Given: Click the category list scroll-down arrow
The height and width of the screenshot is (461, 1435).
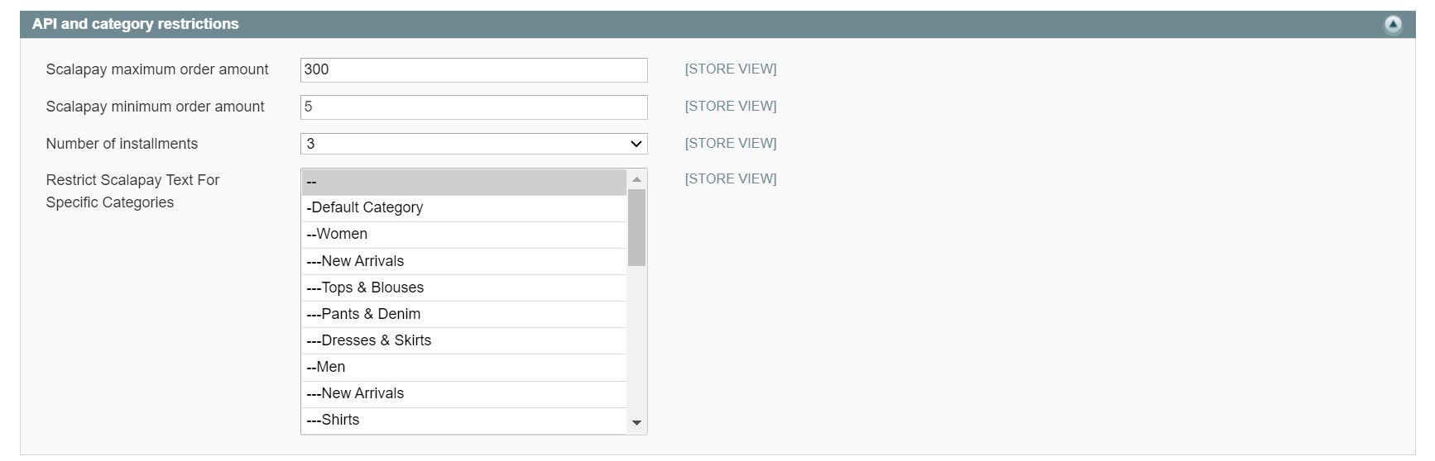Looking at the screenshot, I should (x=636, y=423).
